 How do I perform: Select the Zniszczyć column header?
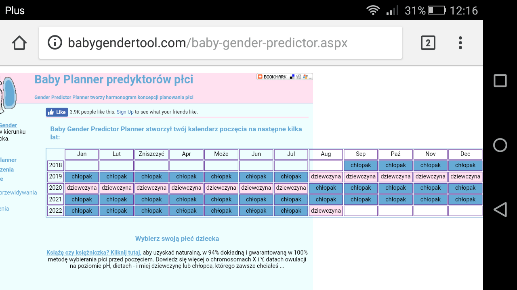coord(151,154)
